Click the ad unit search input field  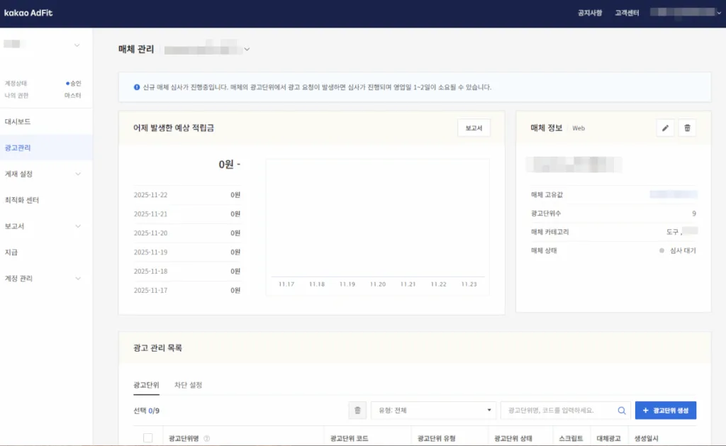(560, 410)
